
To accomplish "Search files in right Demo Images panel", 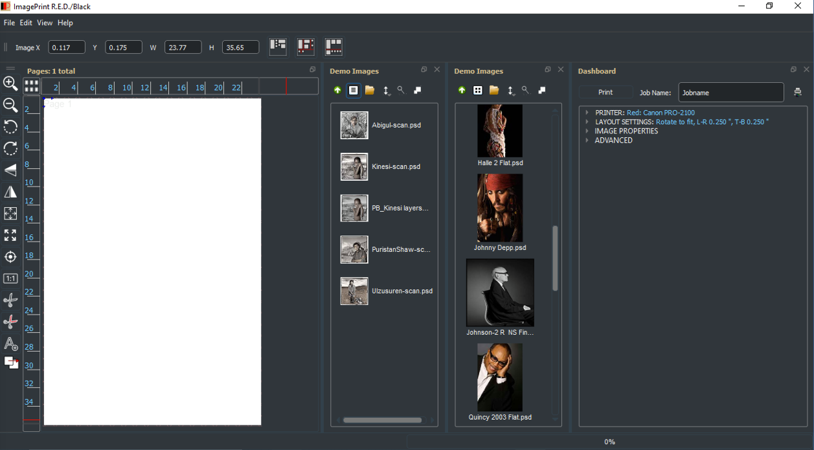I will (x=525, y=91).
